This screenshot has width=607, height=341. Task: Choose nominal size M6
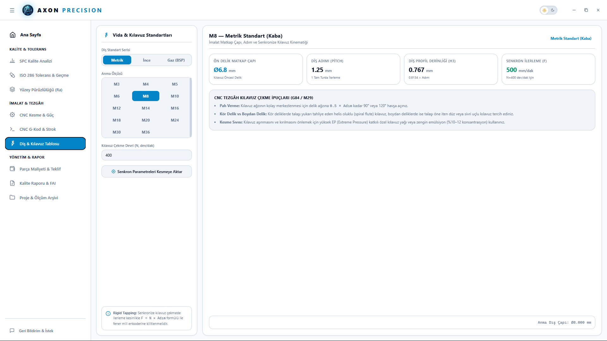pos(117,96)
